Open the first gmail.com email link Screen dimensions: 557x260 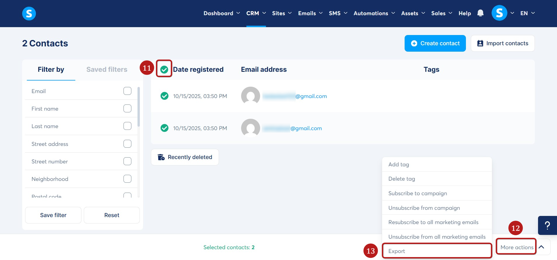coord(295,96)
